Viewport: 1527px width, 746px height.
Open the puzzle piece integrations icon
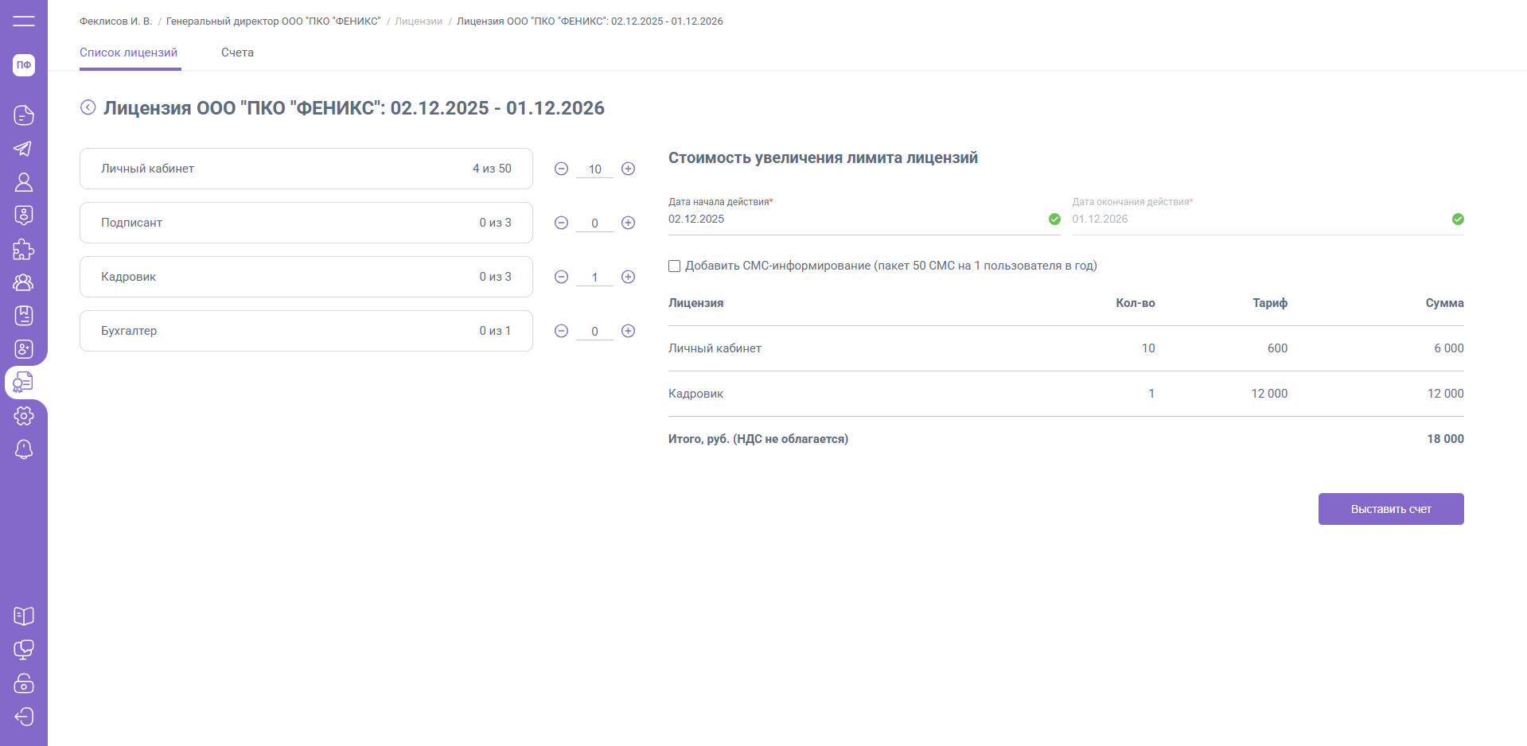click(x=24, y=249)
